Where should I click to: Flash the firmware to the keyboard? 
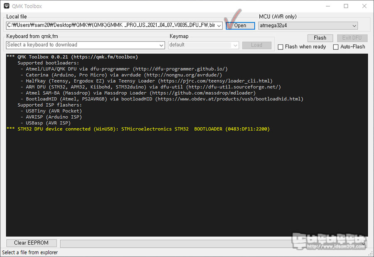[320, 38]
